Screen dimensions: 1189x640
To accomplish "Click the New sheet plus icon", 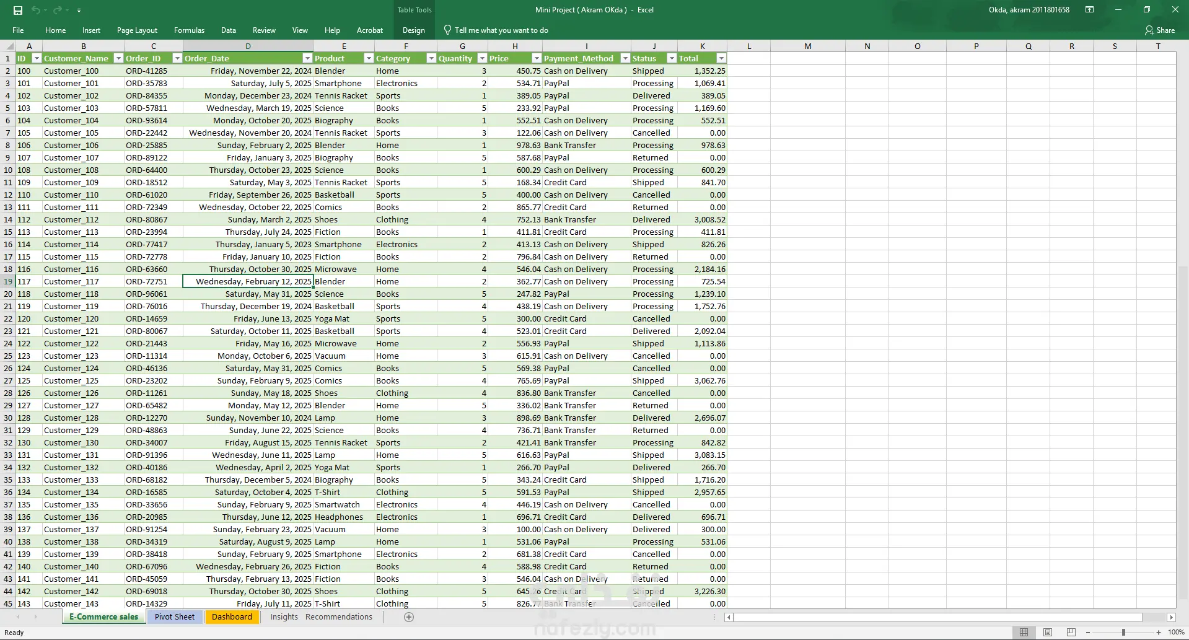I will (x=408, y=616).
